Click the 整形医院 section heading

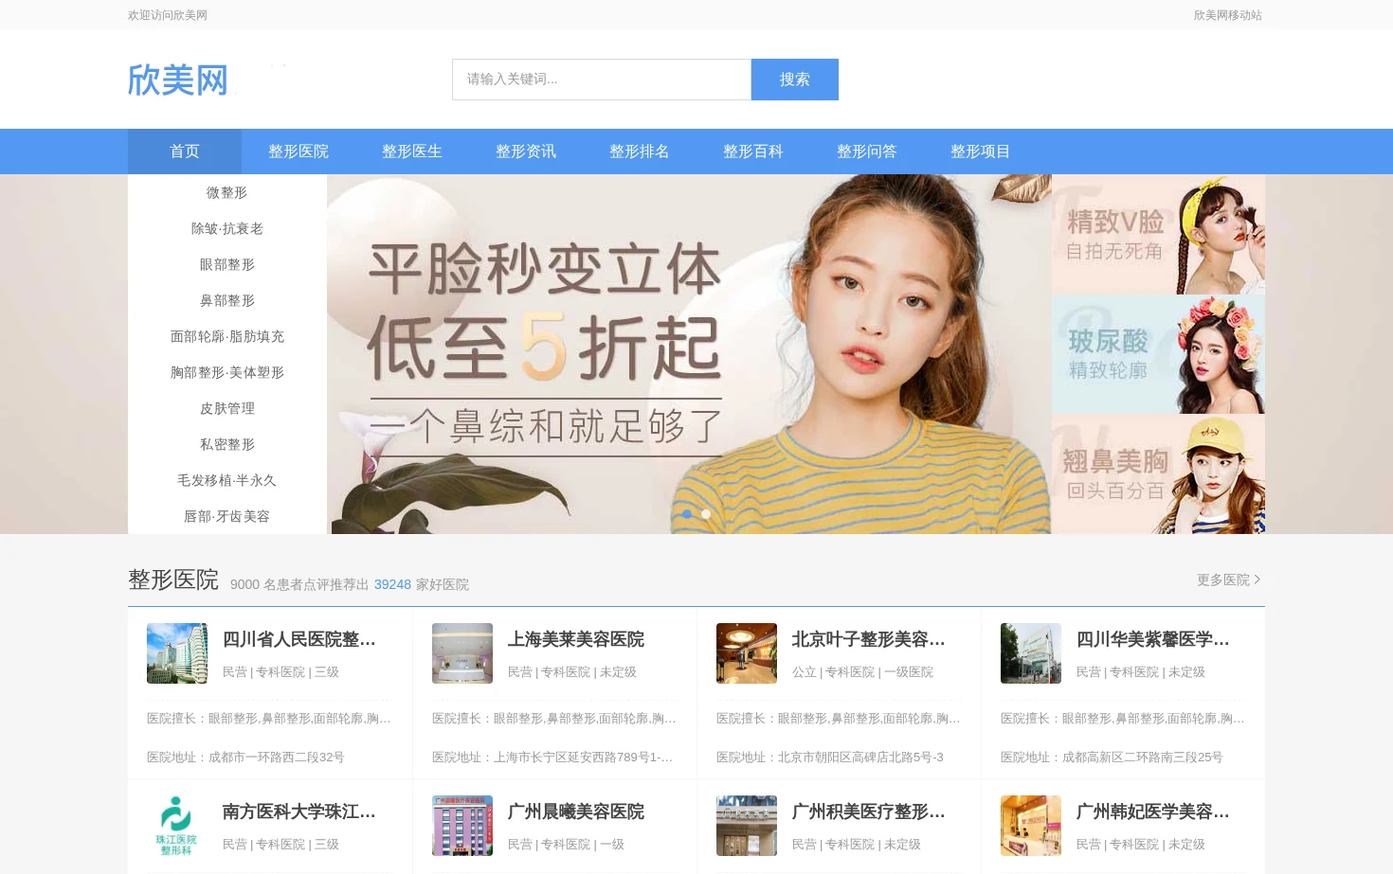pyautogui.click(x=173, y=580)
